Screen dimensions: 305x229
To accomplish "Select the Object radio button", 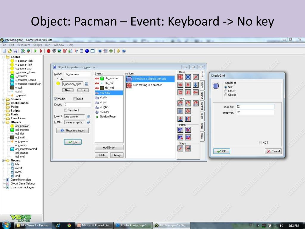I will pyautogui.click(x=226, y=95).
